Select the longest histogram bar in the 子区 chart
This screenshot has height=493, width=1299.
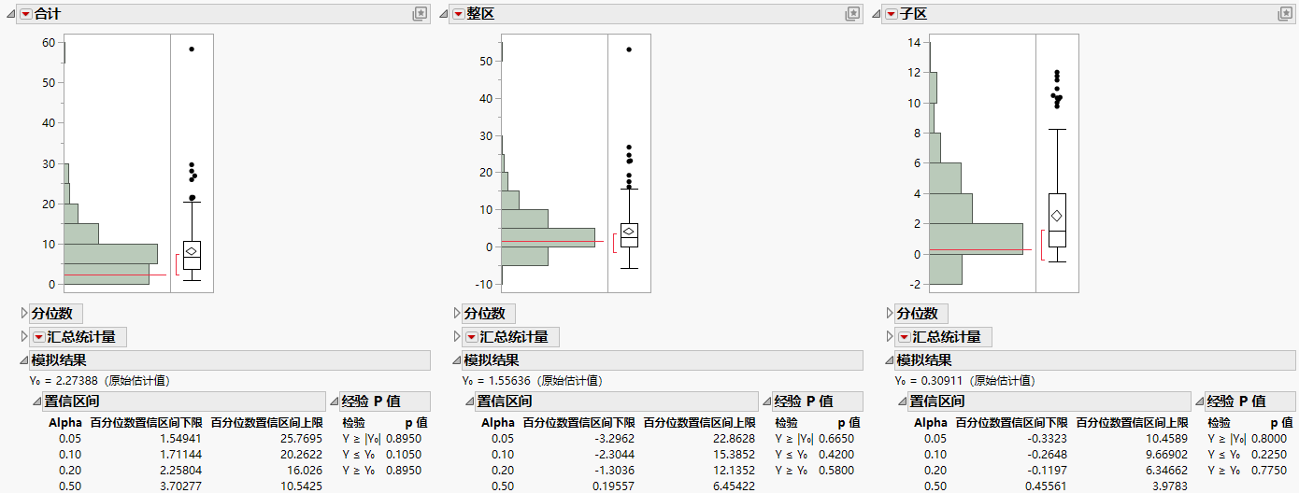coord(978,239)
